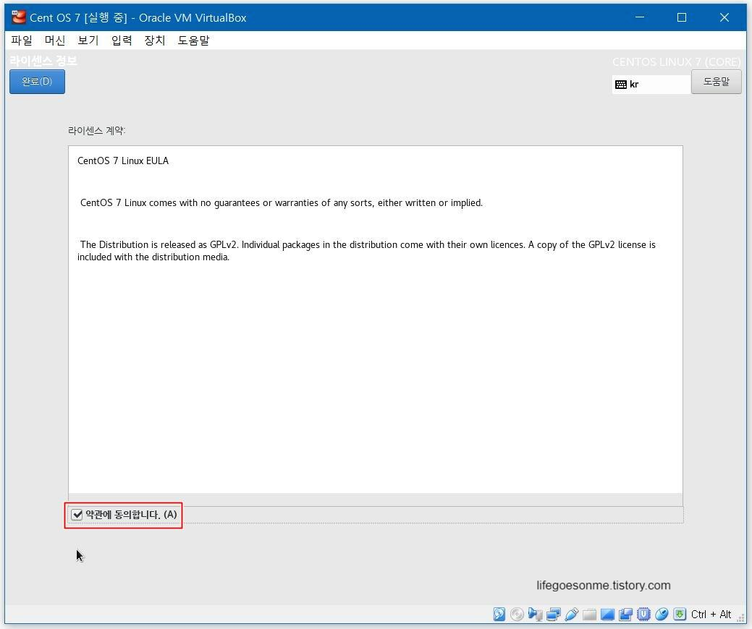Minimize the VirtualBox window
Screen dimensions: 752x629
click(640, 17)
